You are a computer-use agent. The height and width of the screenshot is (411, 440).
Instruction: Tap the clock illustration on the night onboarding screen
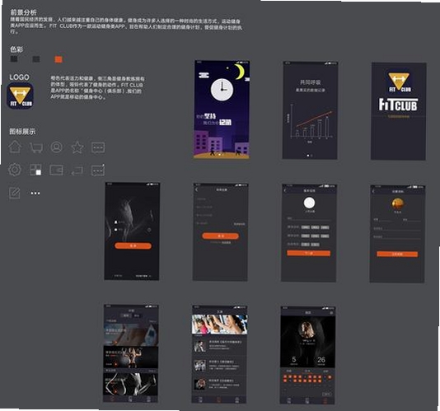click(222, 90)
